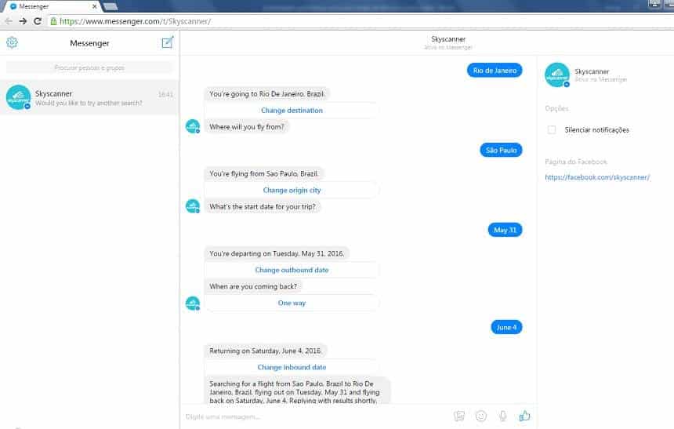The image size is (674, 429).
Task: Click the 'June 4' sent message
Action: coord(506,327)
